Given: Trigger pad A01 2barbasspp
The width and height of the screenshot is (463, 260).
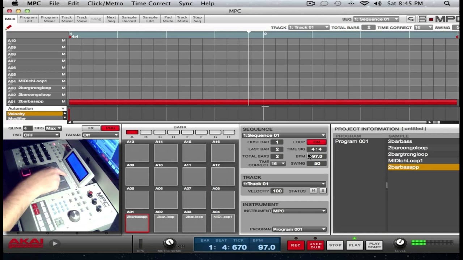Looking at the screenshot, I should pyautogui.click(x=137, y=223).
